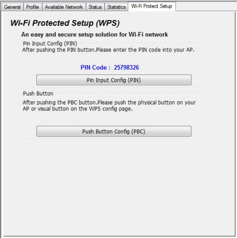Switch to the General tab

(12, 7)
